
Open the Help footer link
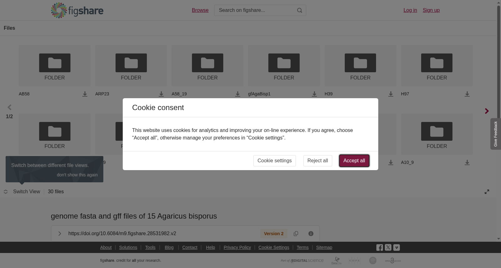[x=210, y=247]
